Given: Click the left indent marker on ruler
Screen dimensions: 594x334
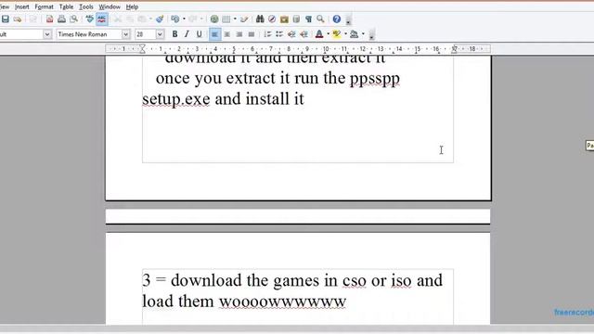Looking at the screenshot, I should pyautogui.click(x=142, y=49).
